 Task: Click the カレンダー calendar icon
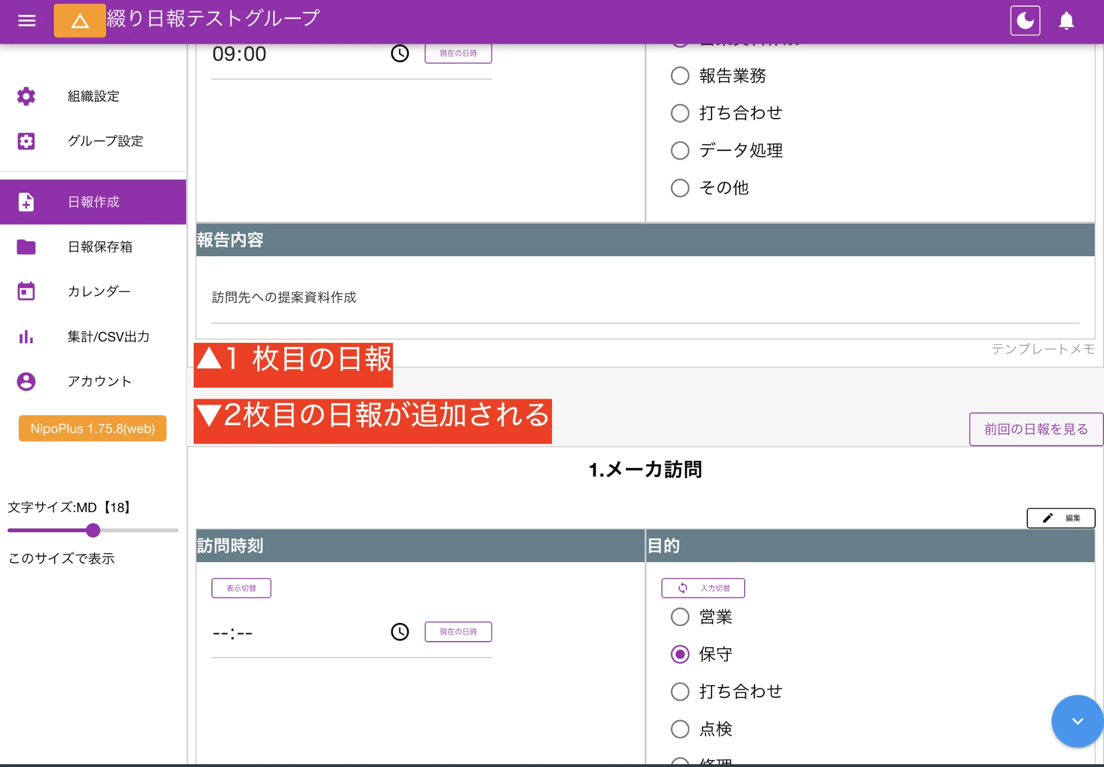[x=26, y=292]
